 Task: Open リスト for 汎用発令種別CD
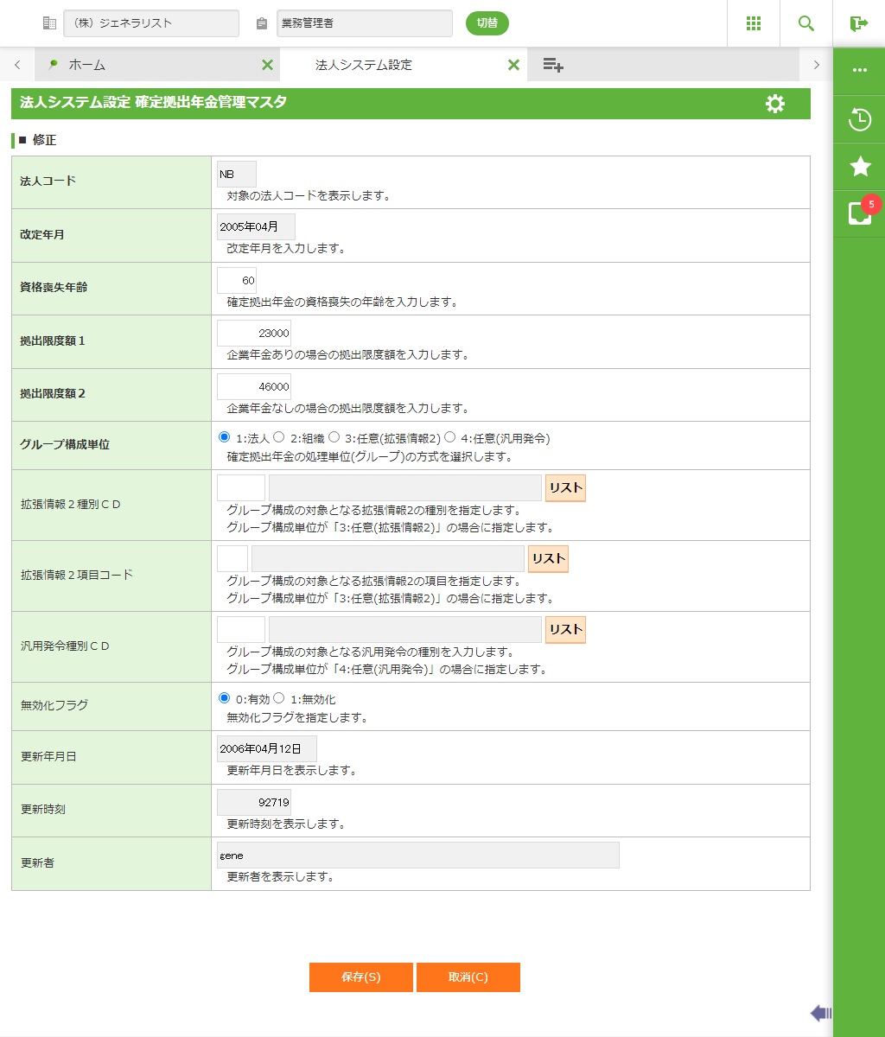(565, 630)
